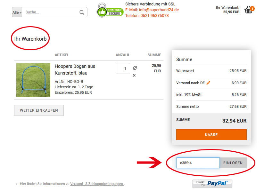The width and height of the screenshot is (264, 192).
Task: Open the Hoopers Bogen product thumbnail
Action: click(x=33, y=80)
